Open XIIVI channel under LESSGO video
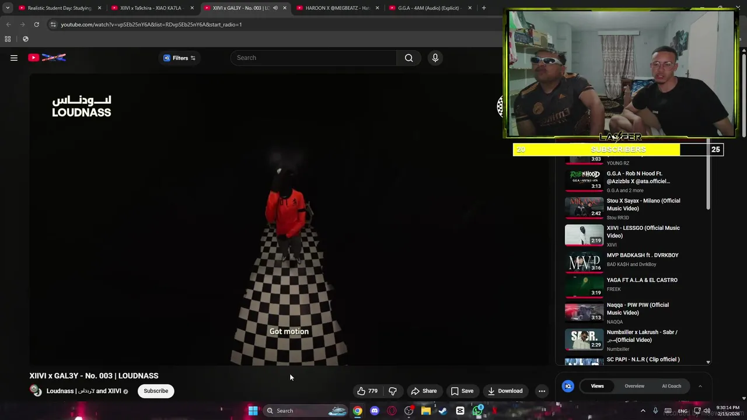This screenshot has height=420, width=747. click(x=612, y=245)
